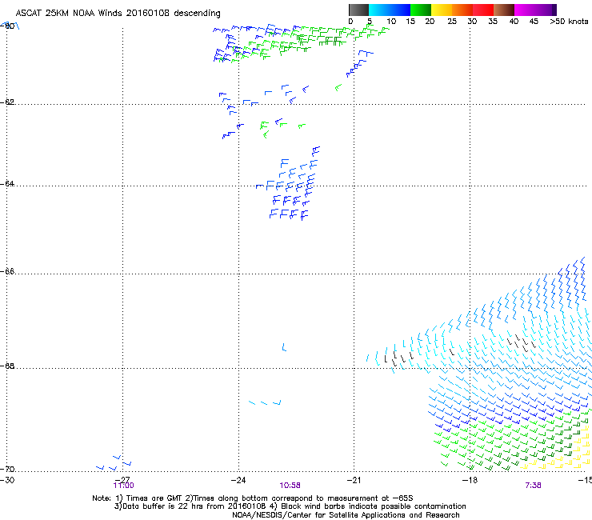Click the 'Data buffer is 22 hrs' note line
The image size is (592, 520).
(290, 506)
